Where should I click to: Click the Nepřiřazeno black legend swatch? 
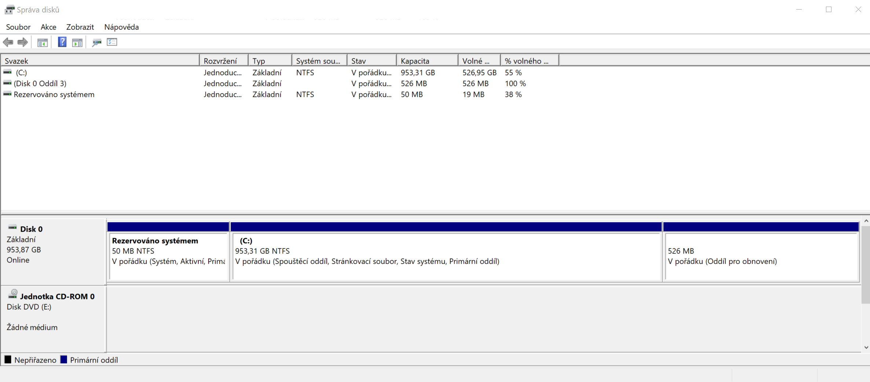click(x=8, y=360)
